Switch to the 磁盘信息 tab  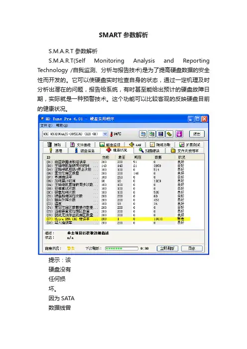pyautogui.click(x=85, y=151)
